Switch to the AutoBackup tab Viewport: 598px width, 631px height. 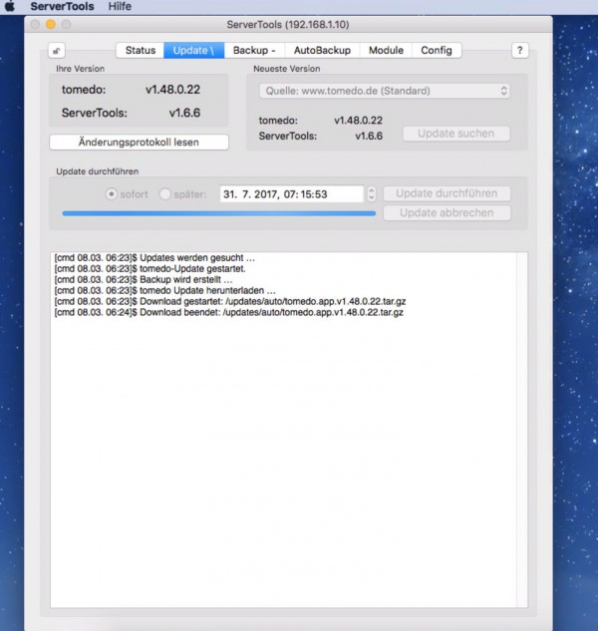tap(322, 50)
